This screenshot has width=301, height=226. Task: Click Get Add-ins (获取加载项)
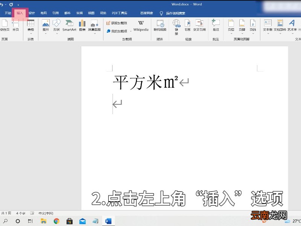pyautogui.click(x=117, y=23)
